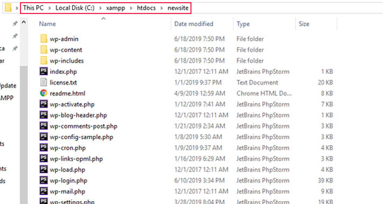The image size is (383, 204).
Task: Go to Local Disk (C:) in address bar
Action: [x=75, y=8]
